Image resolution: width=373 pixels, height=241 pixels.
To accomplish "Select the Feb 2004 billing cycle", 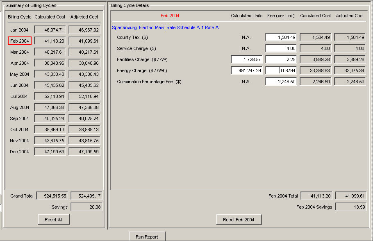I will (20, 41).
